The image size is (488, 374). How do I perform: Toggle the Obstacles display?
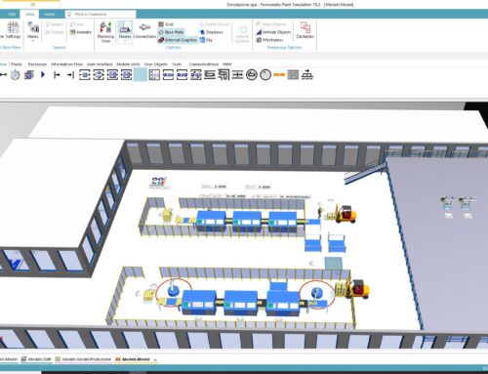(305, 30)
